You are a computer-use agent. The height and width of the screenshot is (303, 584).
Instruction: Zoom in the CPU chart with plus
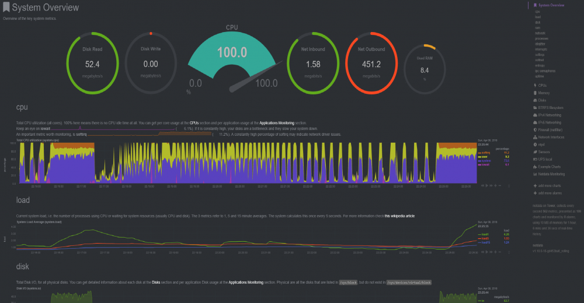tap(495, 185)
